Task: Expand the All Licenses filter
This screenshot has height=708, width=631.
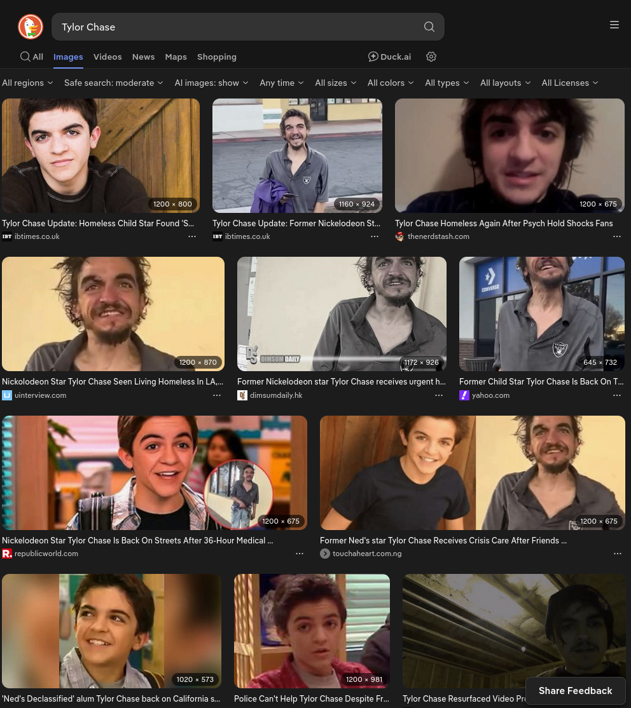Action: (570, 83)
